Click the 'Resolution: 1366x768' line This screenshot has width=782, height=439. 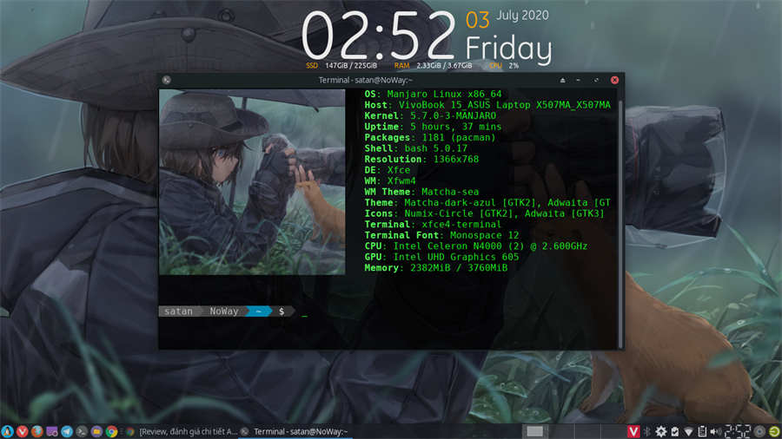pyautogui.click(x=421, y=160)
